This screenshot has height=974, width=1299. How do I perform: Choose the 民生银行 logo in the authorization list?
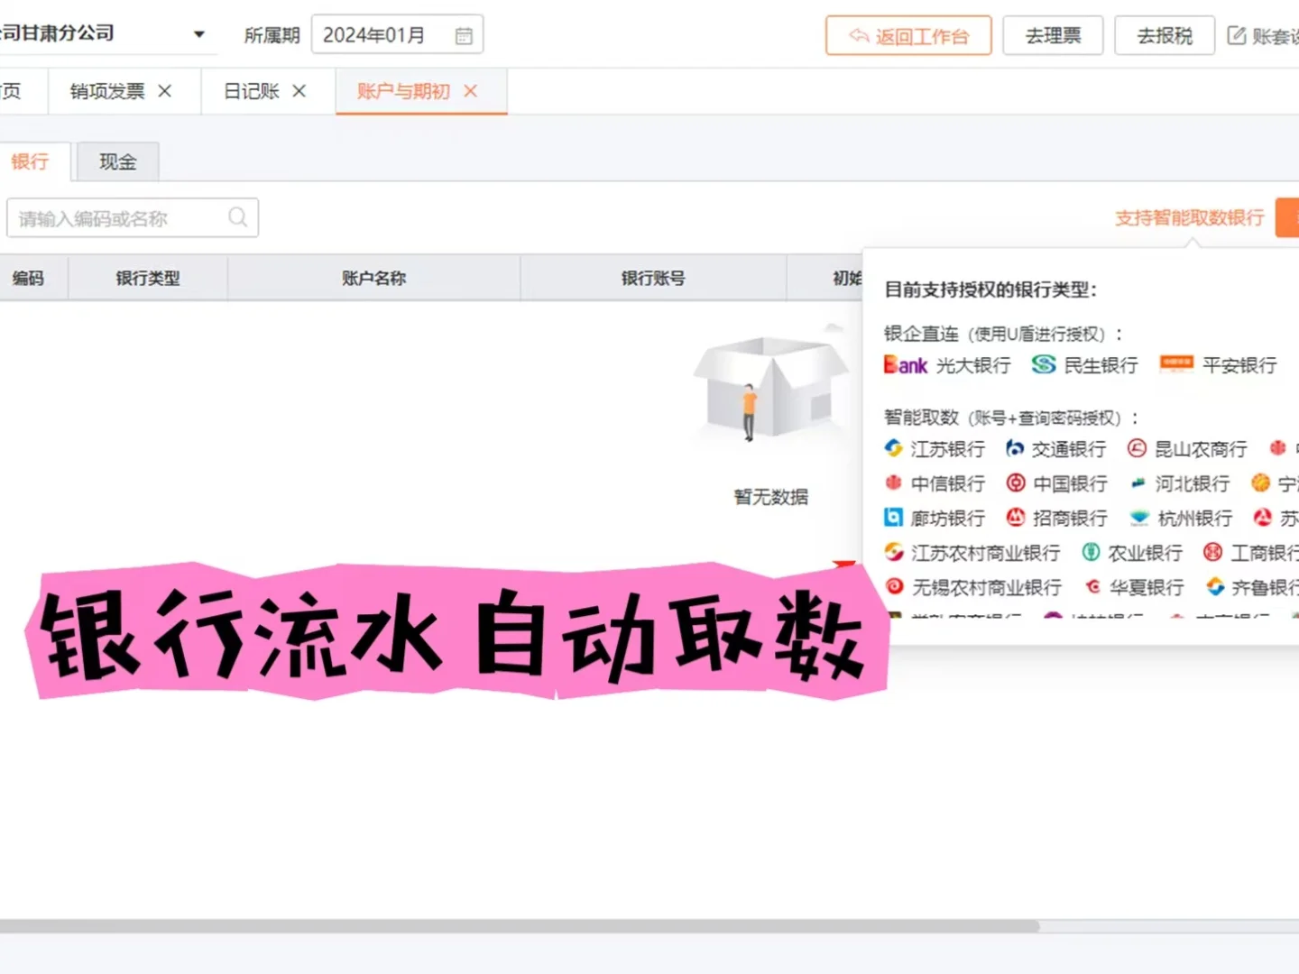point(1042,364)
